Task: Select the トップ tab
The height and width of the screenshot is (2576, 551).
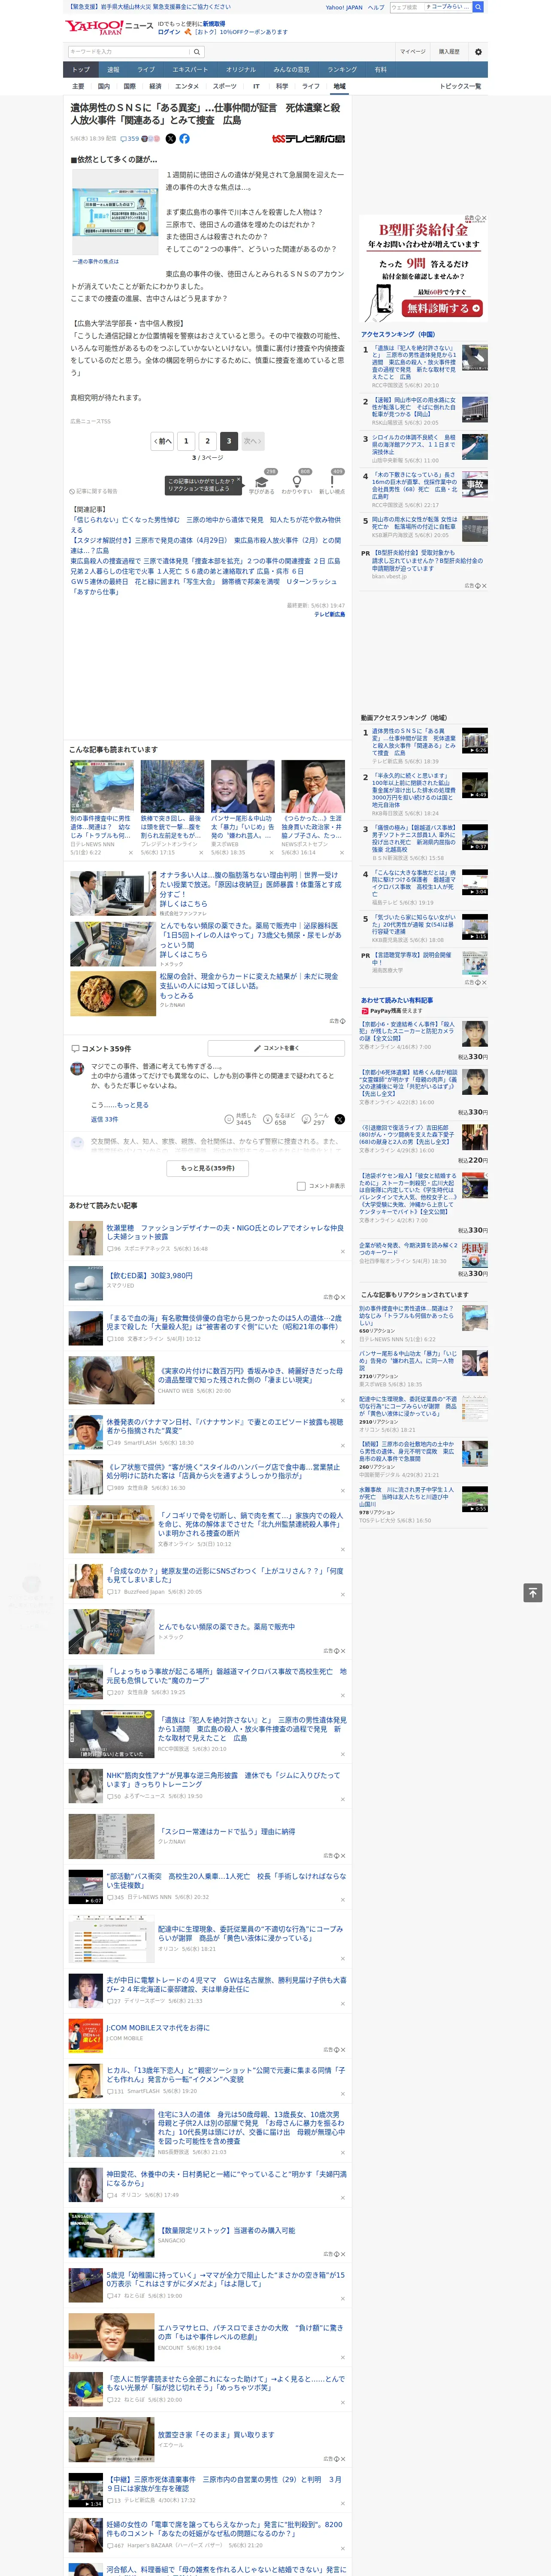Action: click(x=81, y=70)
